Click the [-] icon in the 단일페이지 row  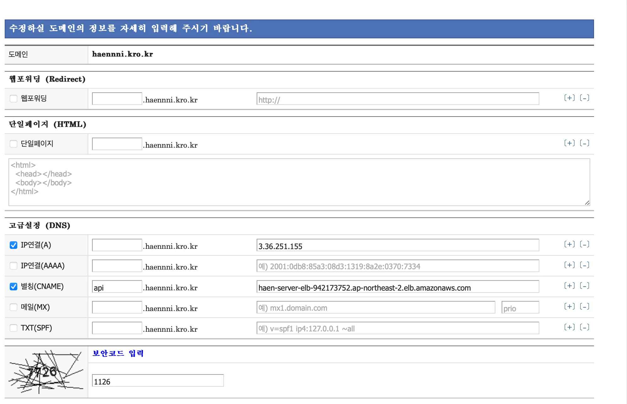pyautogui.click(x=584, y=143)
